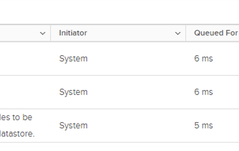The image size is (239, 151).
Task: Open the Initiator column dropdown chevron
Action: tap(178, 33)
